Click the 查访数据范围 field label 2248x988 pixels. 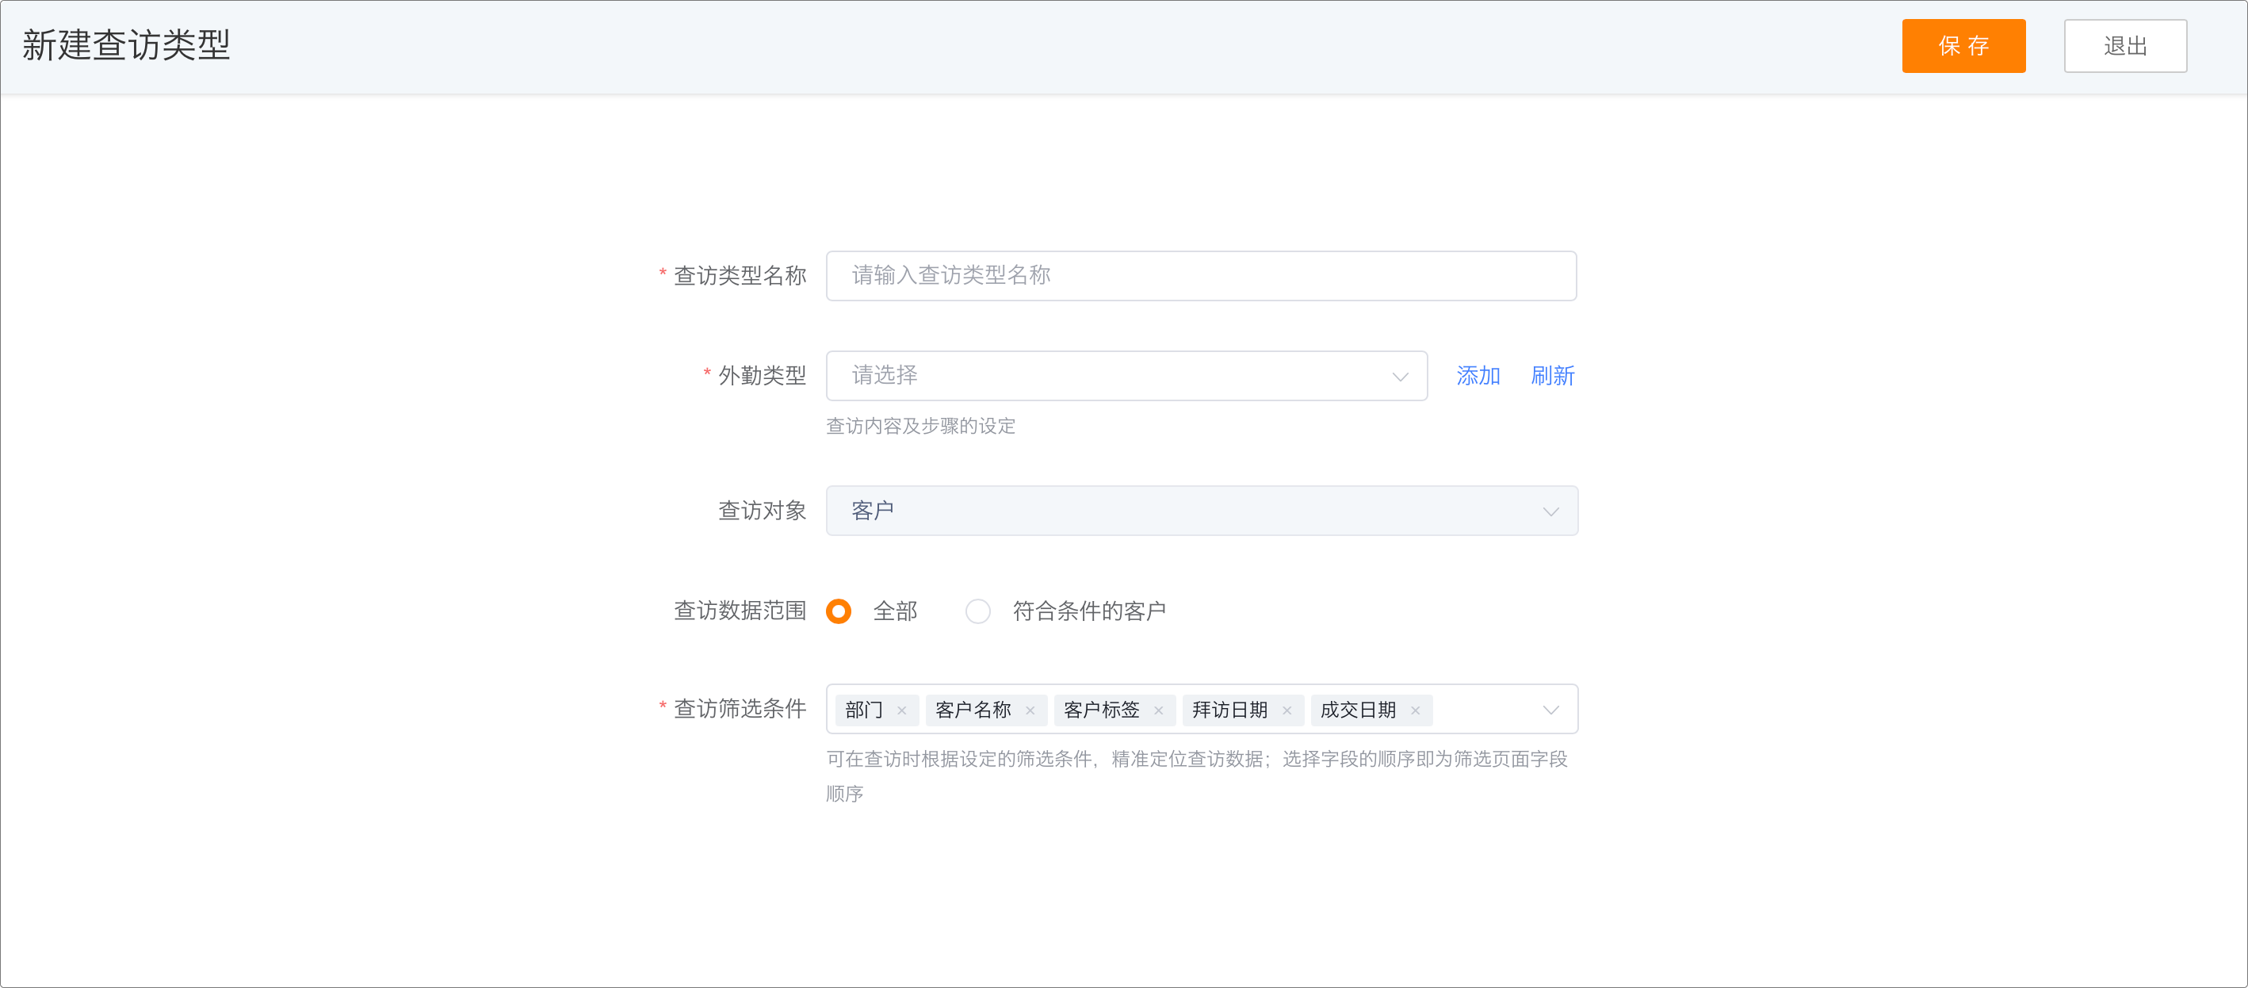pyautogui.click(x=740, y=611)
